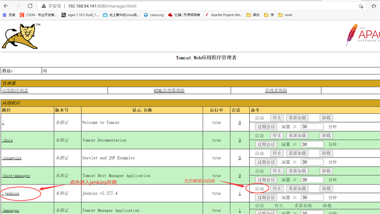The width and height of the screenshot is (380, 214).
Task: Click idle minutes field for Tomcat Documentation
Action: [x=312, y=144]
